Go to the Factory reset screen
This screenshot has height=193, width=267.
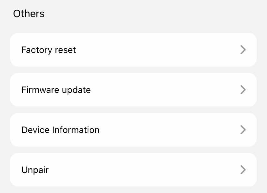point(133,50)
